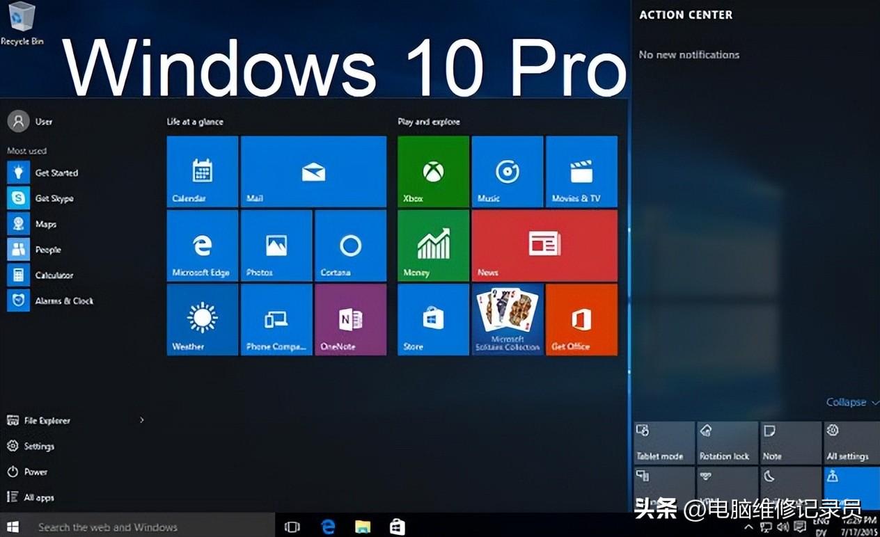Launch the Xbox tile
The height and width of the screenshot is (537, 880).
point(433,171)
